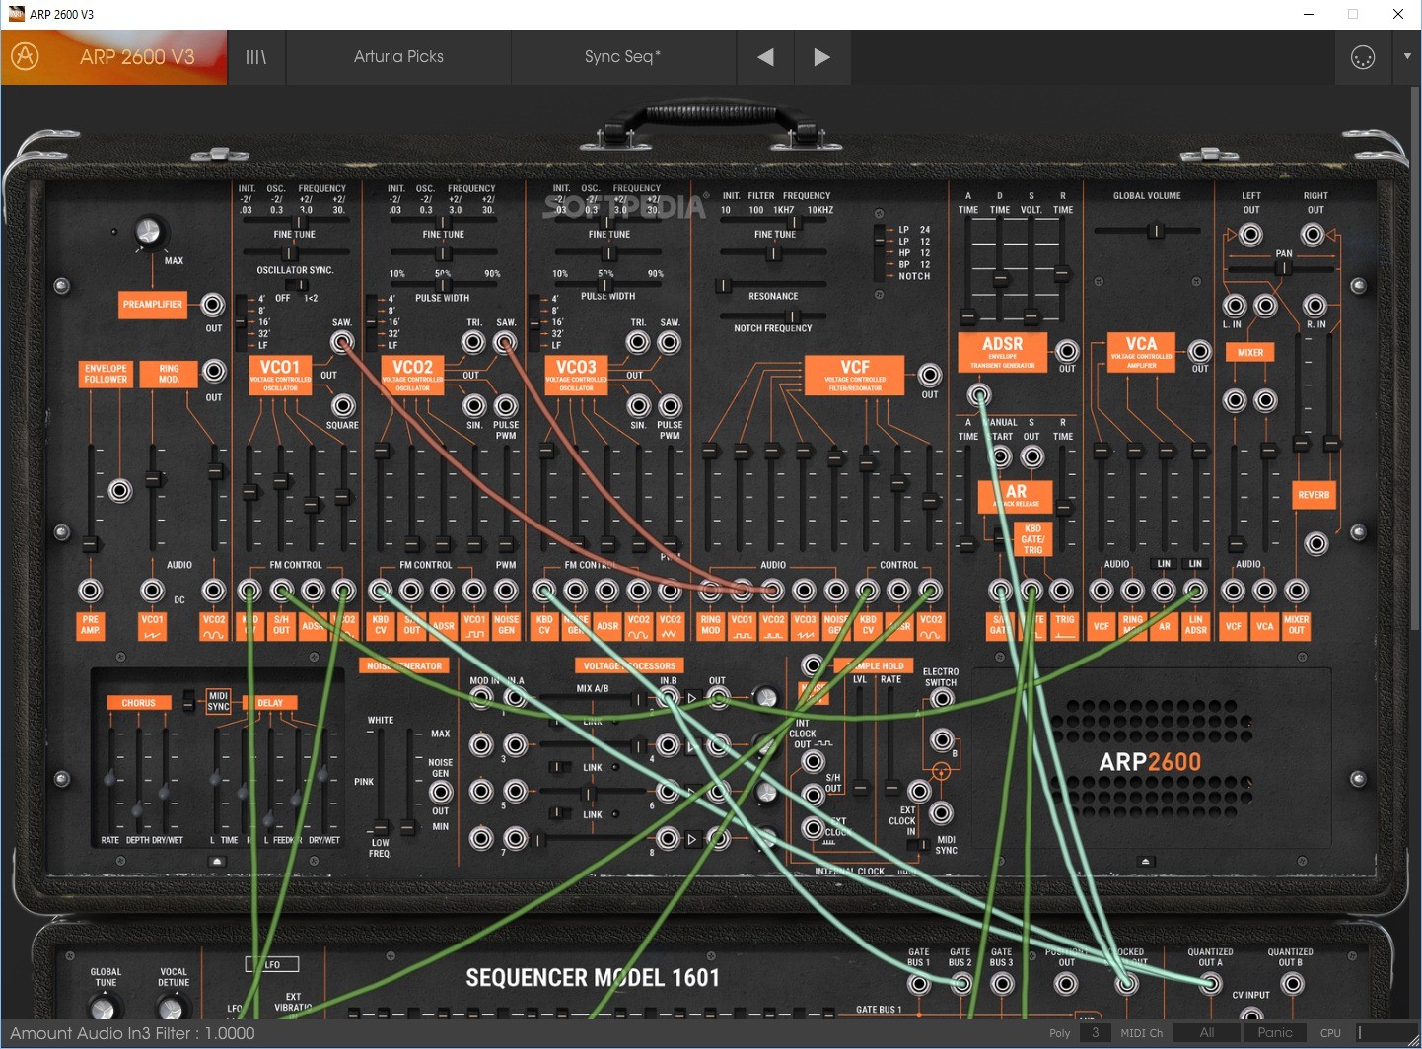The height and width of the screenshot is (1049, 1422).
Task: Click the Electro Switch top jack
Action: (942, 699)
